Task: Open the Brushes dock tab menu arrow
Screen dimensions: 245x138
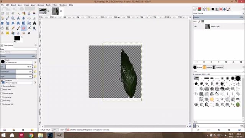Action: tap(243, 67)
